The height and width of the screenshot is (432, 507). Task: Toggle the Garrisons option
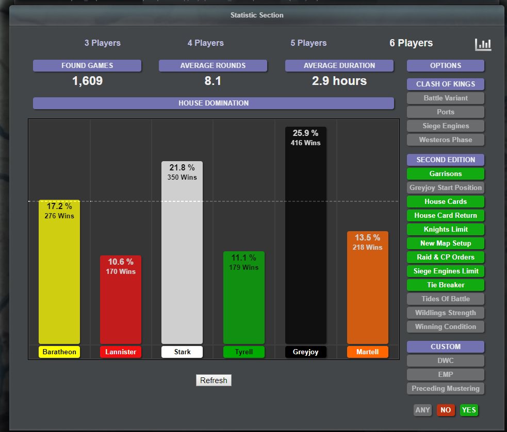pyautogui.click(x=445, y=174)
